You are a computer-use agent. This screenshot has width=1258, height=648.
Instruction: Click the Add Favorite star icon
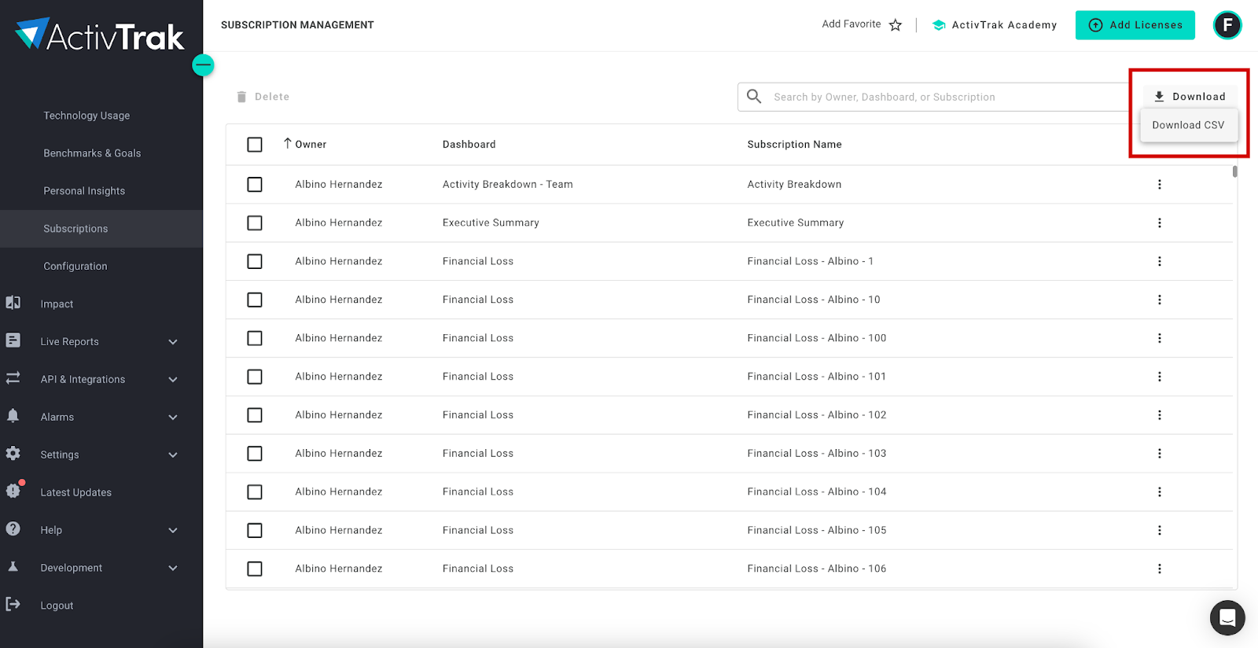[x=896, y=25]
